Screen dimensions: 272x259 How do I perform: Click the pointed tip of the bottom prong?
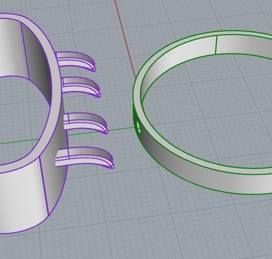pyautogui.click(x=112, y=166)
